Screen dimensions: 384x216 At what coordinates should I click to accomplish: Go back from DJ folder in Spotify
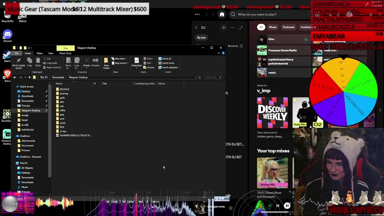coord(196,28)
